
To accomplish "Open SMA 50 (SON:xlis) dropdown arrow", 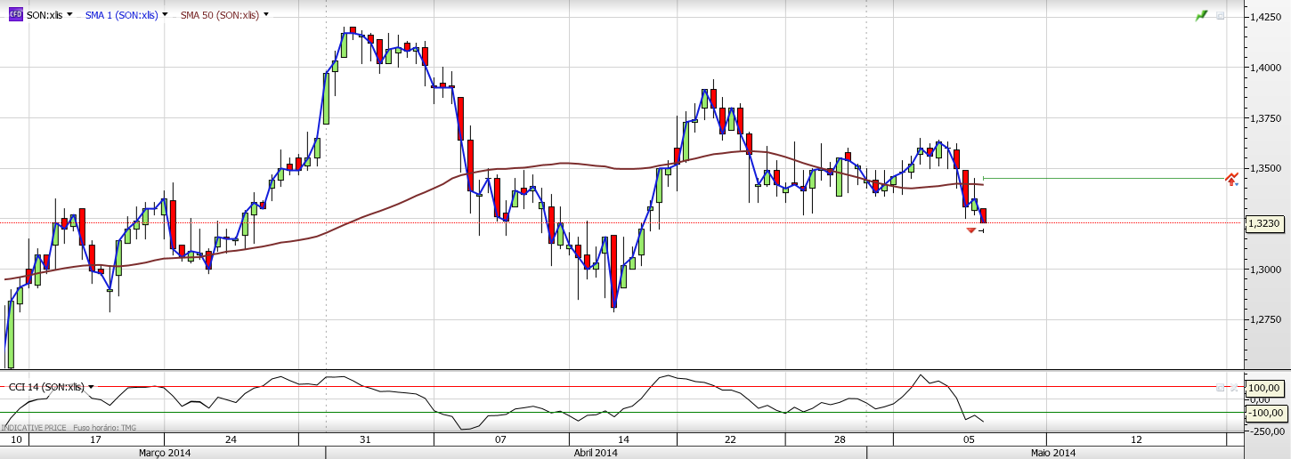I will coord(266,15).
